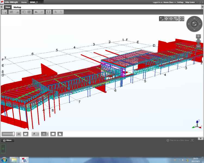
Task: Click the note/comment icon in bottom toolbar
Action: tap(53, 134)
